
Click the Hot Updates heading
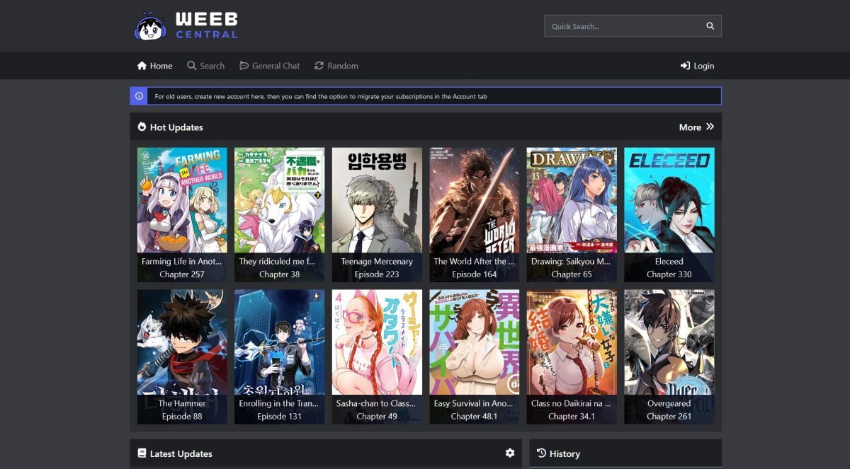[176, 127]
